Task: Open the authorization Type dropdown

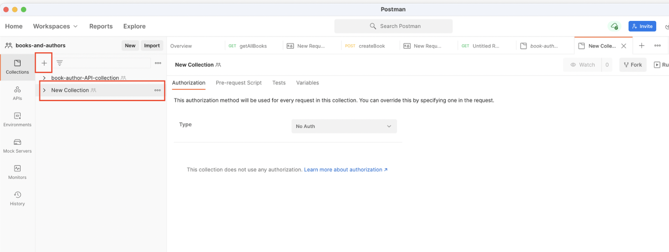Action: coord(344,126)
